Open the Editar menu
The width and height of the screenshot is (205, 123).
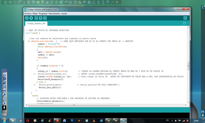(x=35, y=14)
